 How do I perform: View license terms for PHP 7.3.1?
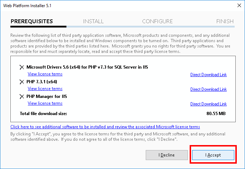point(45,89)
